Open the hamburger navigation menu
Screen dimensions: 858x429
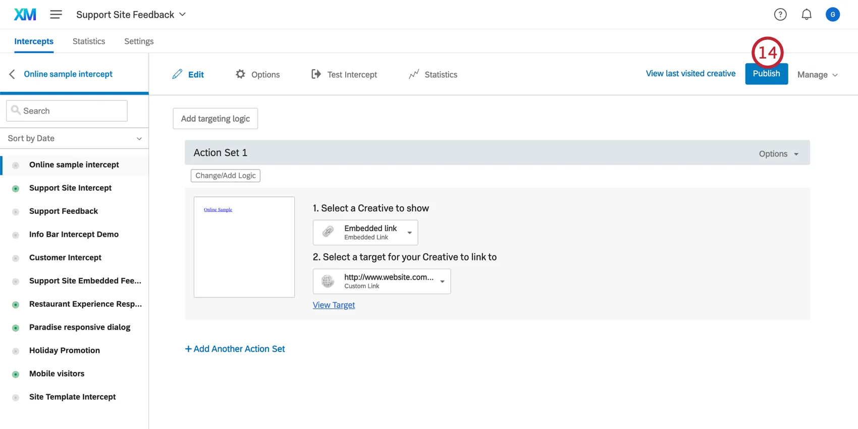[x=56, y=15]
